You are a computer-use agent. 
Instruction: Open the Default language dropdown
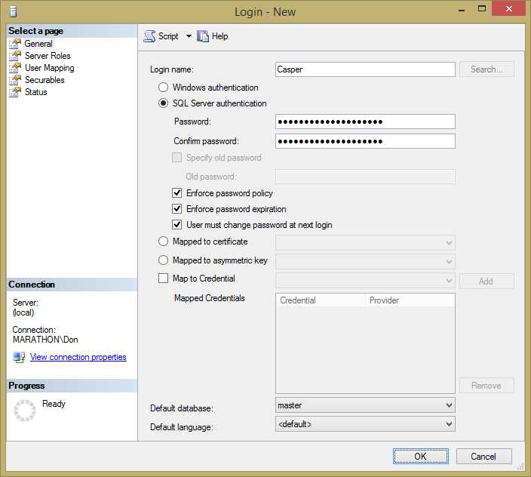(x=365, y=424)
